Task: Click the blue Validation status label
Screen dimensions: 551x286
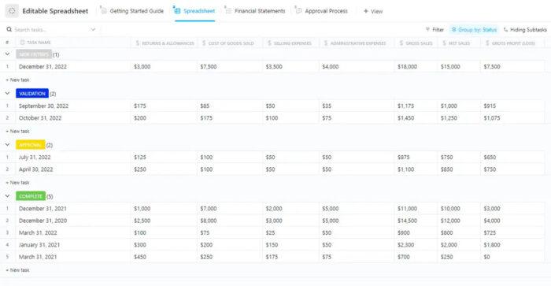Action: [x=32, y=94]
